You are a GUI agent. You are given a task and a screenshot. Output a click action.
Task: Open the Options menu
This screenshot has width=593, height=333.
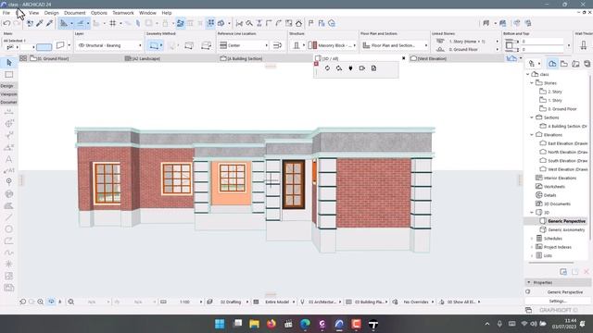[99, 13]
